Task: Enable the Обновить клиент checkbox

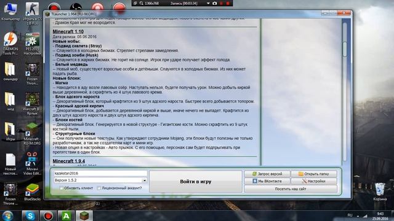Action: tap(61, 188)
